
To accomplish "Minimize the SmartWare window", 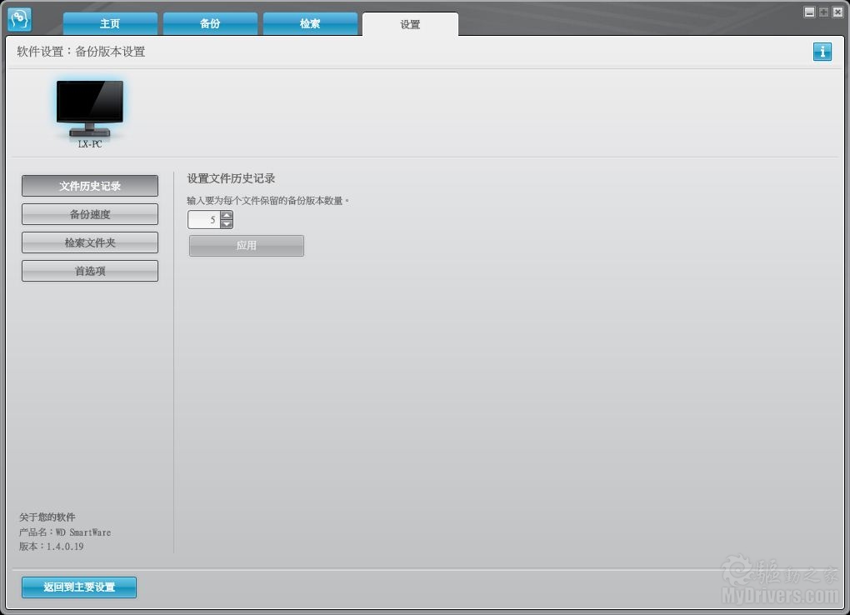I will [809, 12].
